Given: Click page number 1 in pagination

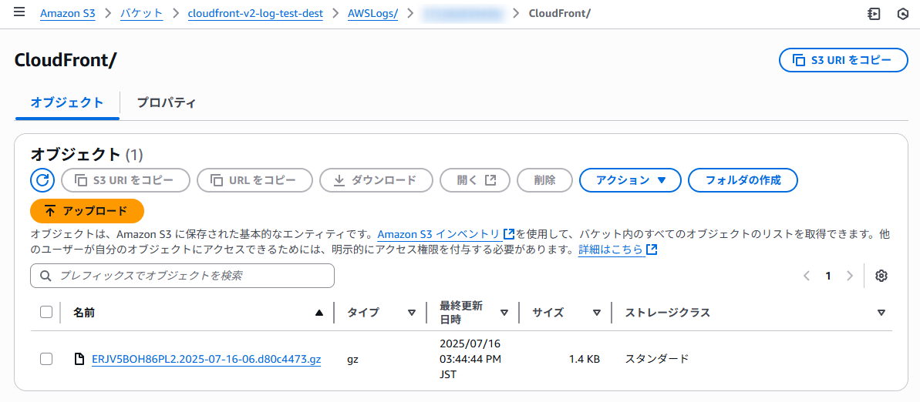Looking at the screenshot, I should coord(828,276).
